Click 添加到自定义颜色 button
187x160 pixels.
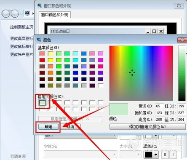tap(147, 127)
